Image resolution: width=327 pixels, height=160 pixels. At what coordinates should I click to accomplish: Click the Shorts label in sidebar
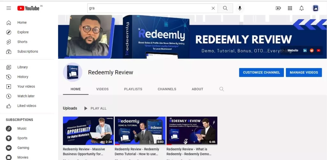[22, 42]
